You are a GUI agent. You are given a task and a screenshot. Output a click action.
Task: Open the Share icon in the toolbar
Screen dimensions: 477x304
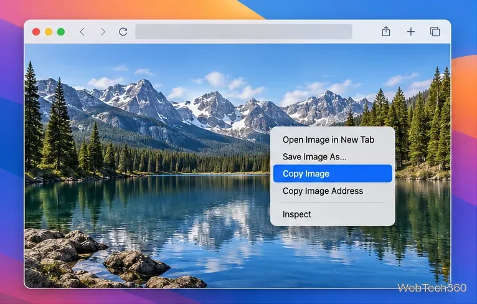[386, 31]
